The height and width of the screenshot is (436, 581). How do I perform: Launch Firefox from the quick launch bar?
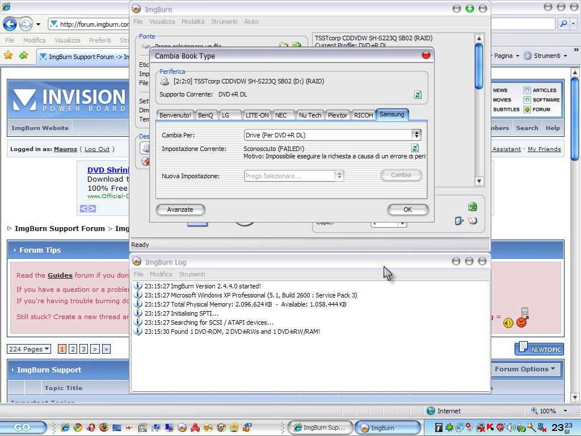pyautogui.click(x=104, y=427)
